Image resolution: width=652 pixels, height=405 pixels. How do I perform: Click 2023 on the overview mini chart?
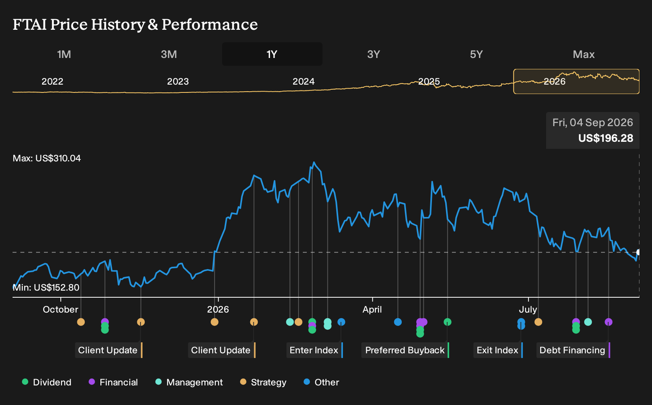click(178, 81)
